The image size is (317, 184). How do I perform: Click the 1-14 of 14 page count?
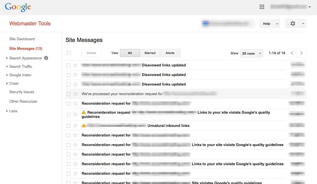277,53
